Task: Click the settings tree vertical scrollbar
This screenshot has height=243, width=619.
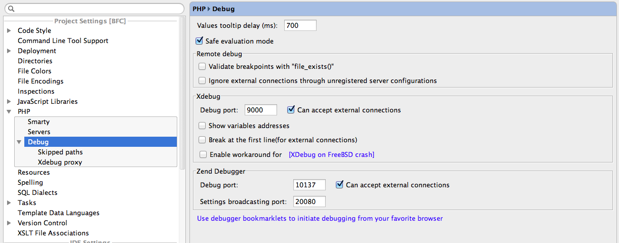Action: pos(183,91)
